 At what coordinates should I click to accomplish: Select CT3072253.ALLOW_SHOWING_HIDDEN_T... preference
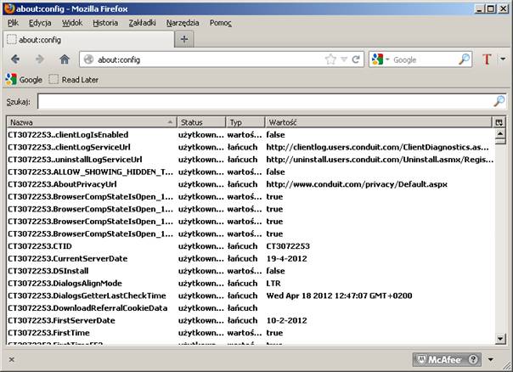click(x=251, y=172)
